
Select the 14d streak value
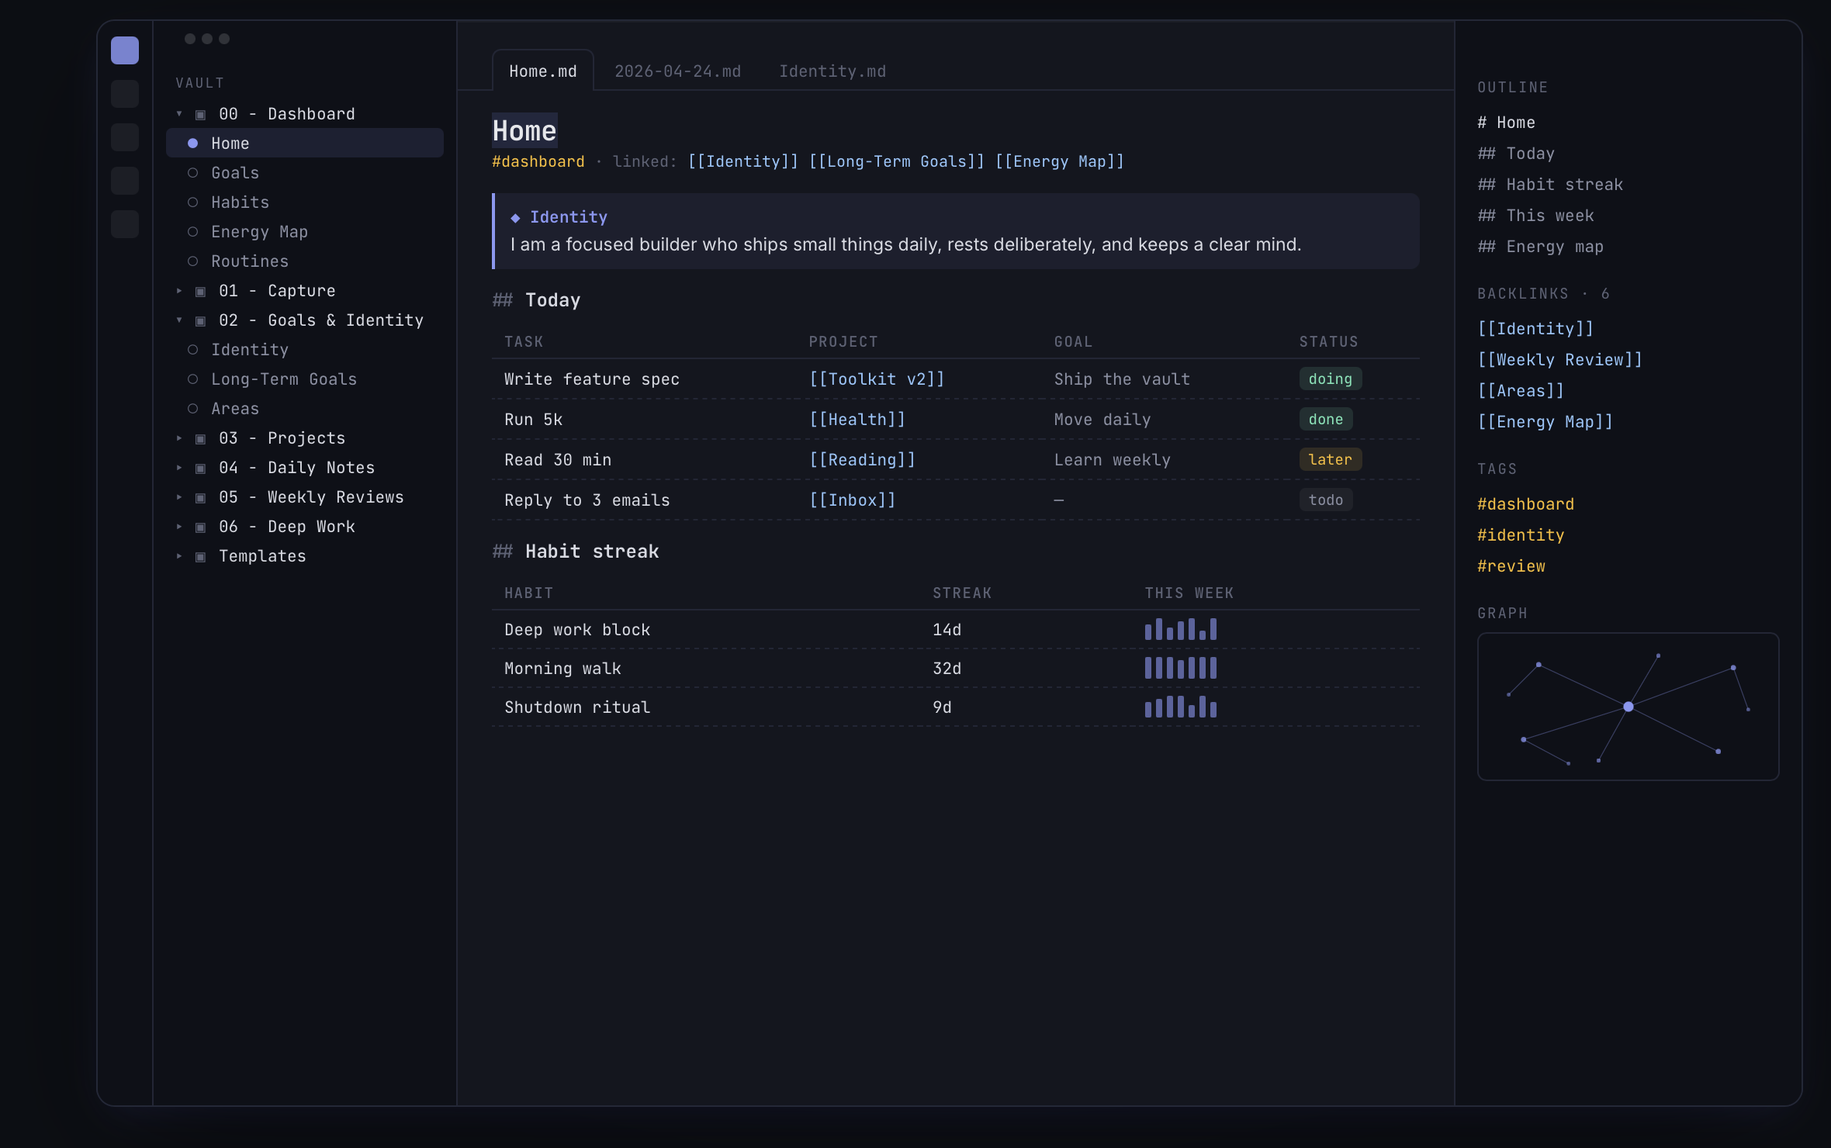[x=947, y=630]
